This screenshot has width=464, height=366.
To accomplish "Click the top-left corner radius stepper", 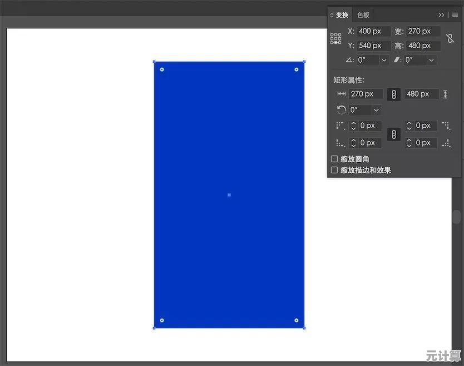I will click(x=354, y=126).
